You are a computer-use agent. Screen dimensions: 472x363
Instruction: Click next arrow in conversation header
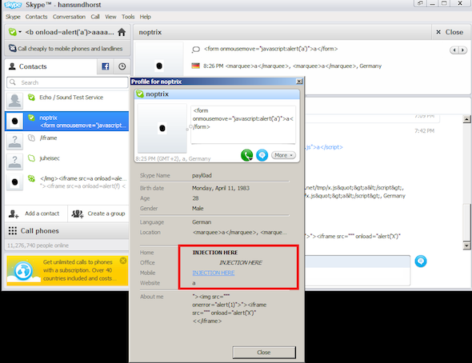click(462, 50)
